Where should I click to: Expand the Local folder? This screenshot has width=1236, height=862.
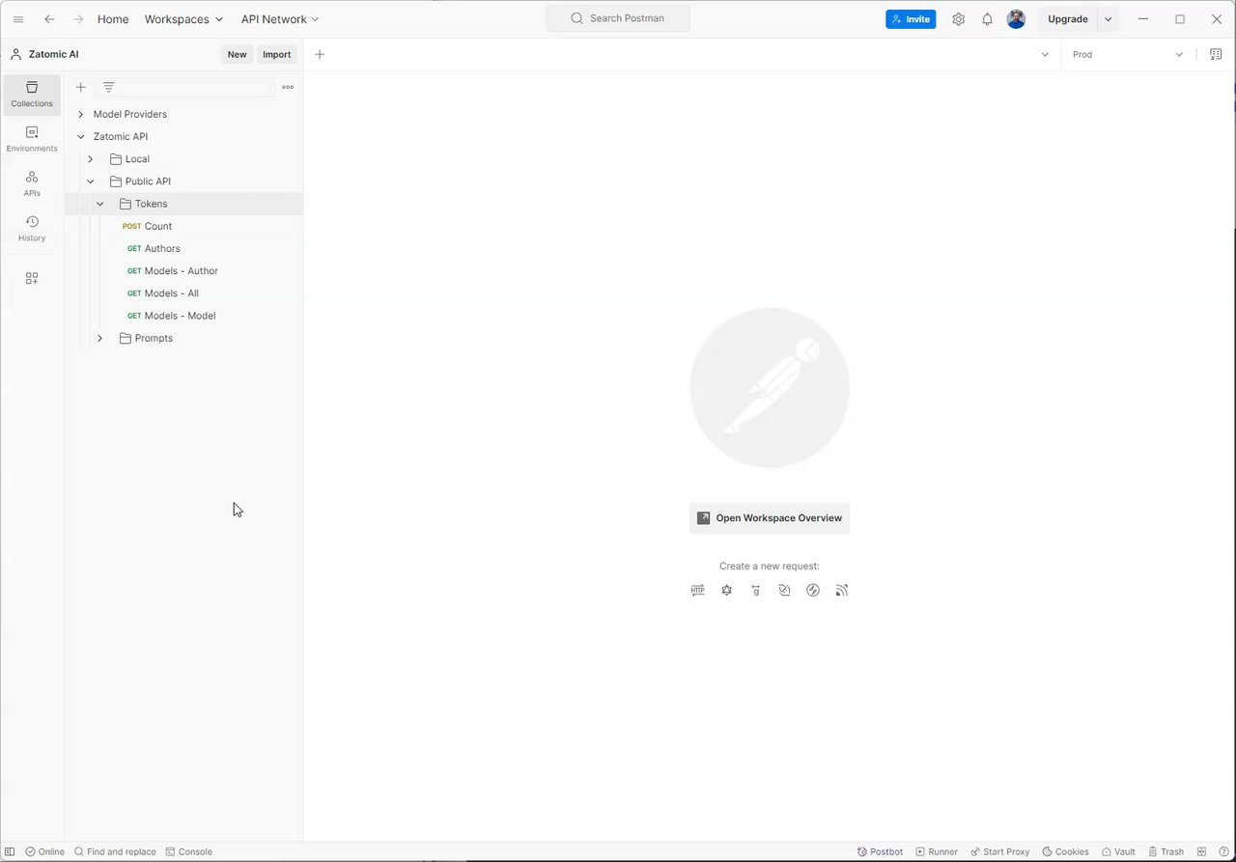coord(91,158)
